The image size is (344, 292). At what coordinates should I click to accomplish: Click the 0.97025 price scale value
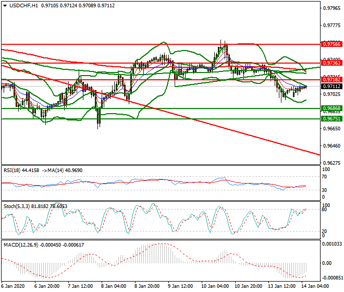(332, 94)
